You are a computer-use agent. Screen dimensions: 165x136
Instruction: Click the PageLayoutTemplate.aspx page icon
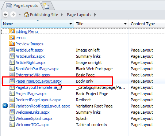tap(12, 87)
